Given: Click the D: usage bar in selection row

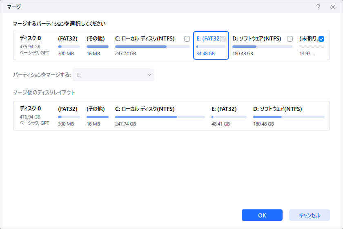Looking at the screenshot, I should pos(263,47).
